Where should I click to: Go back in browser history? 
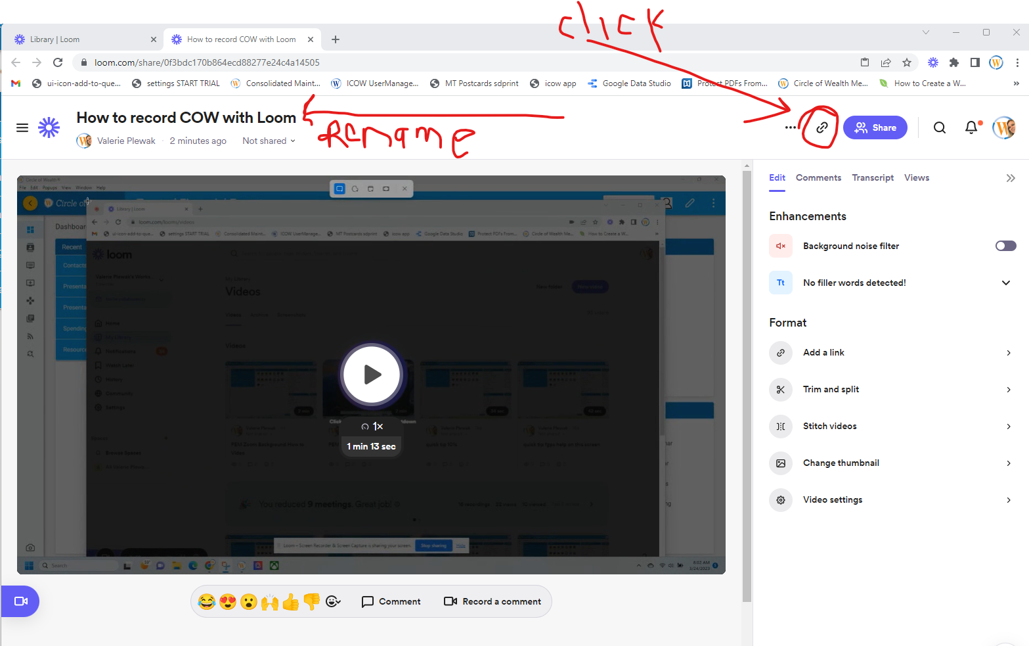(16, 62)
